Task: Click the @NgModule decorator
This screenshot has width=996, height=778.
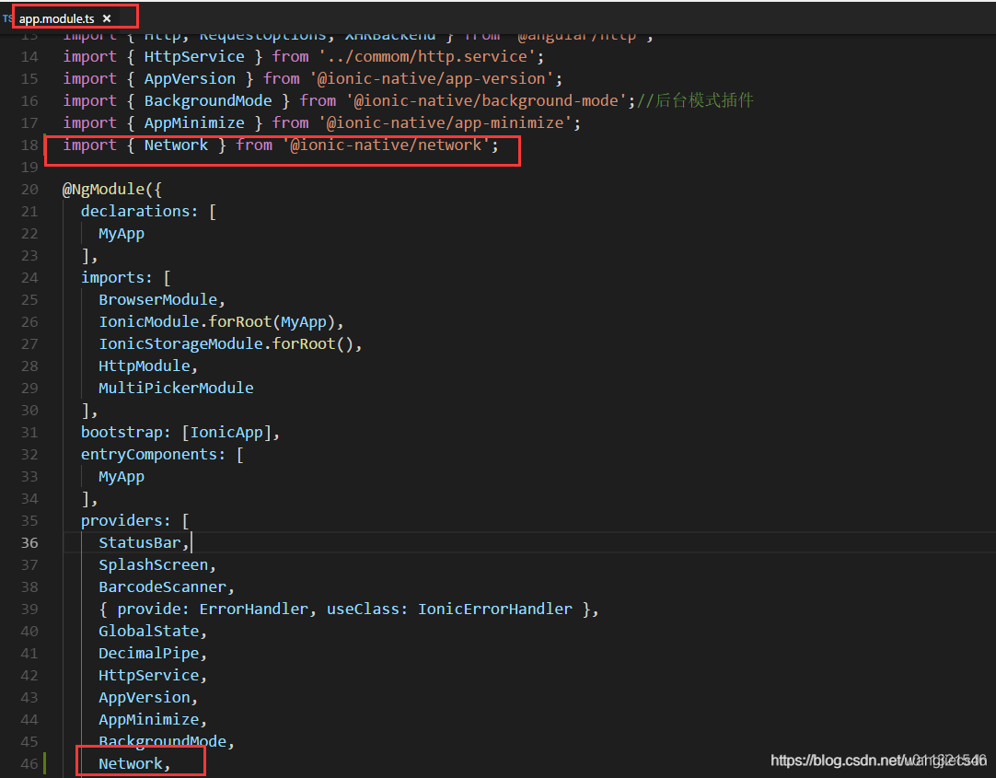Action: (103, 190)
